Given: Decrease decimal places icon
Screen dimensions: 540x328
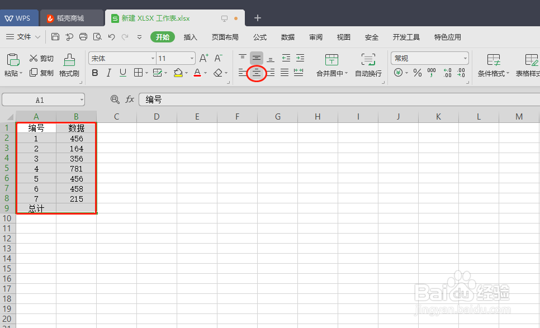Looking at the screenshot, I should coord(461,73).
